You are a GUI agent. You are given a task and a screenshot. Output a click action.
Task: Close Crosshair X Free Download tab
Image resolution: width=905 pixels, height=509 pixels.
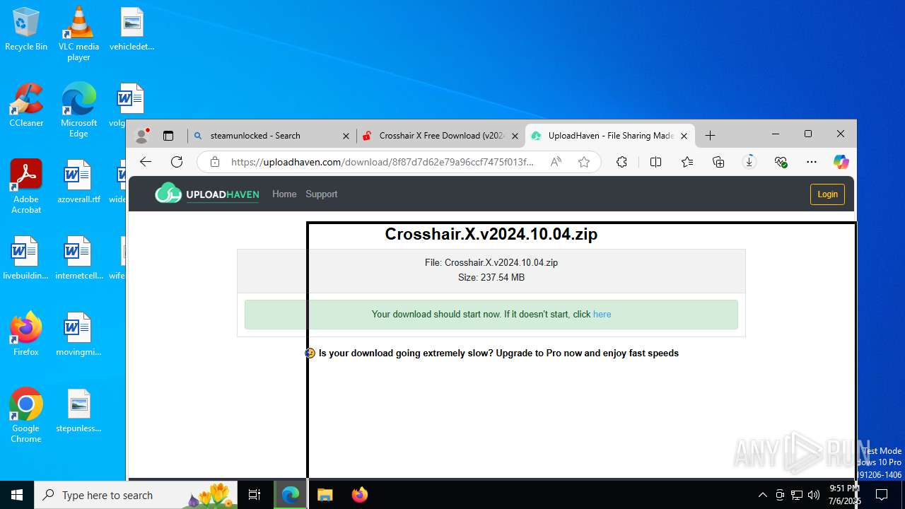515,136
